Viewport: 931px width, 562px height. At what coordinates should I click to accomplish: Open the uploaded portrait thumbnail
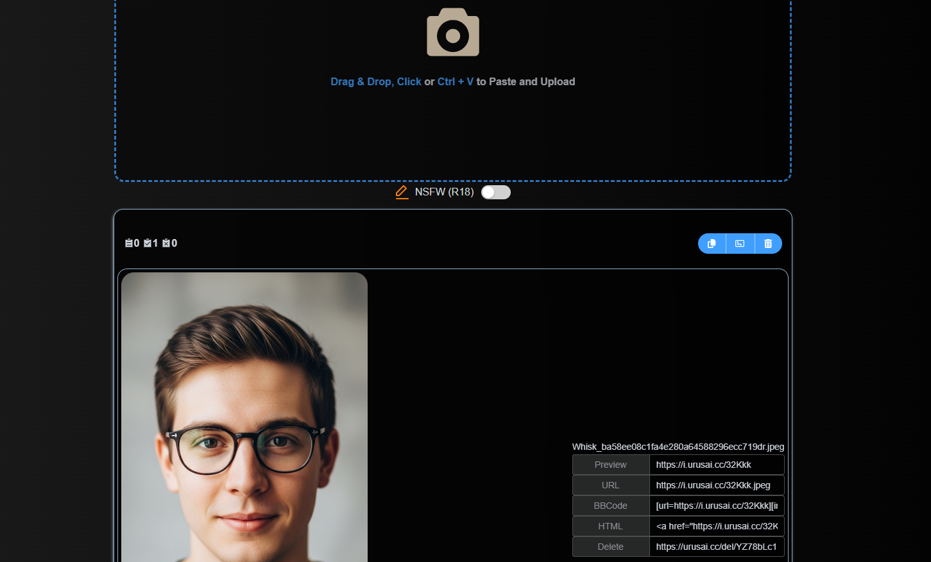pyautogui.click(x=244, y=417)
